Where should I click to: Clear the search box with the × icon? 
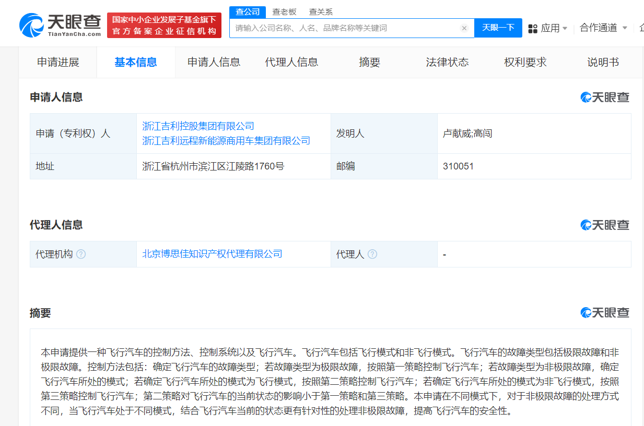(x=464, y=28)
